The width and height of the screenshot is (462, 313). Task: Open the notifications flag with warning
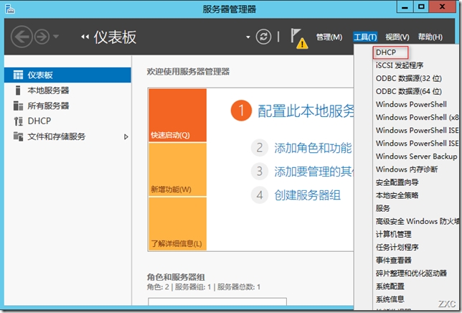tap(298, 39)
